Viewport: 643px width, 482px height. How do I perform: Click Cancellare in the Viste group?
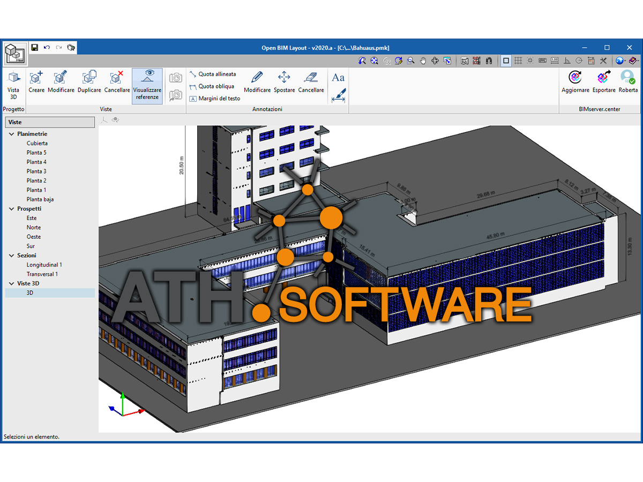point(117,82)
